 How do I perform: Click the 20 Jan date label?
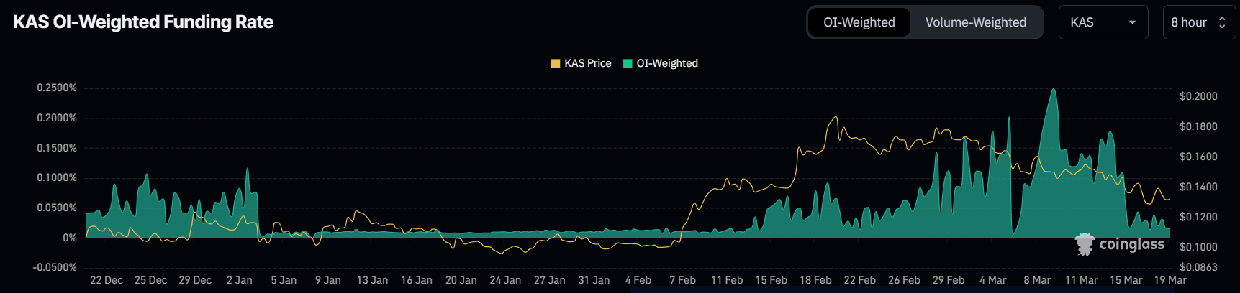(461, 280)
